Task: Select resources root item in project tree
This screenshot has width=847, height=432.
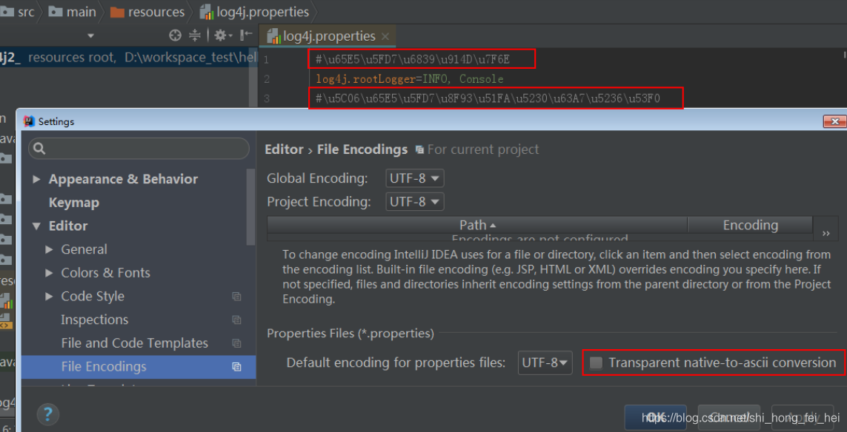Action: (x=128, y=58)
